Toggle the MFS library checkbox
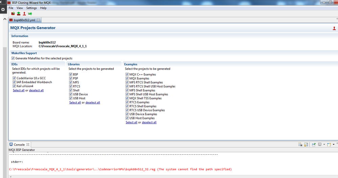Image resolution: width=338 pixels, height=178 pixels. coord(71,82)
